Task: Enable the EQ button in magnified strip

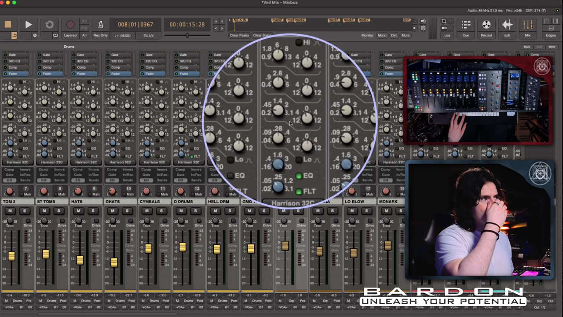Action: click(x=299, y=176)
